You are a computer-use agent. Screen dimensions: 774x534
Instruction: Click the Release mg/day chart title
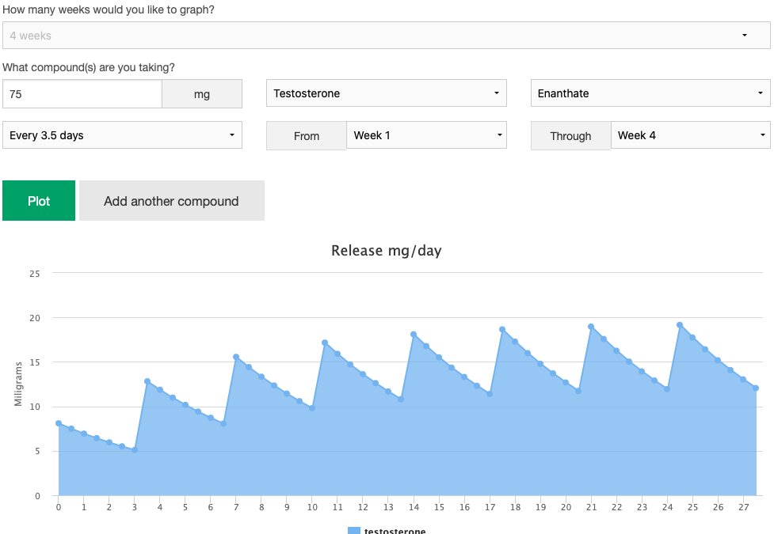coord(386,251)
